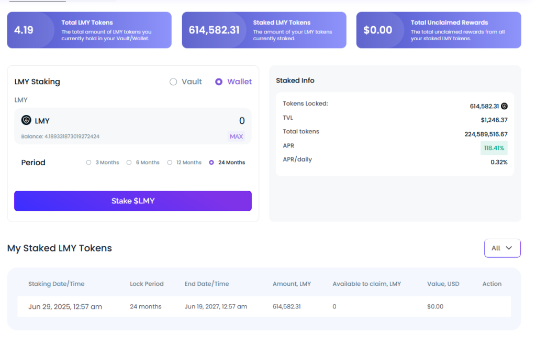Click the Stake $LMY button
The width and height of the screenshot is (536, 346).
coord(133,201)
